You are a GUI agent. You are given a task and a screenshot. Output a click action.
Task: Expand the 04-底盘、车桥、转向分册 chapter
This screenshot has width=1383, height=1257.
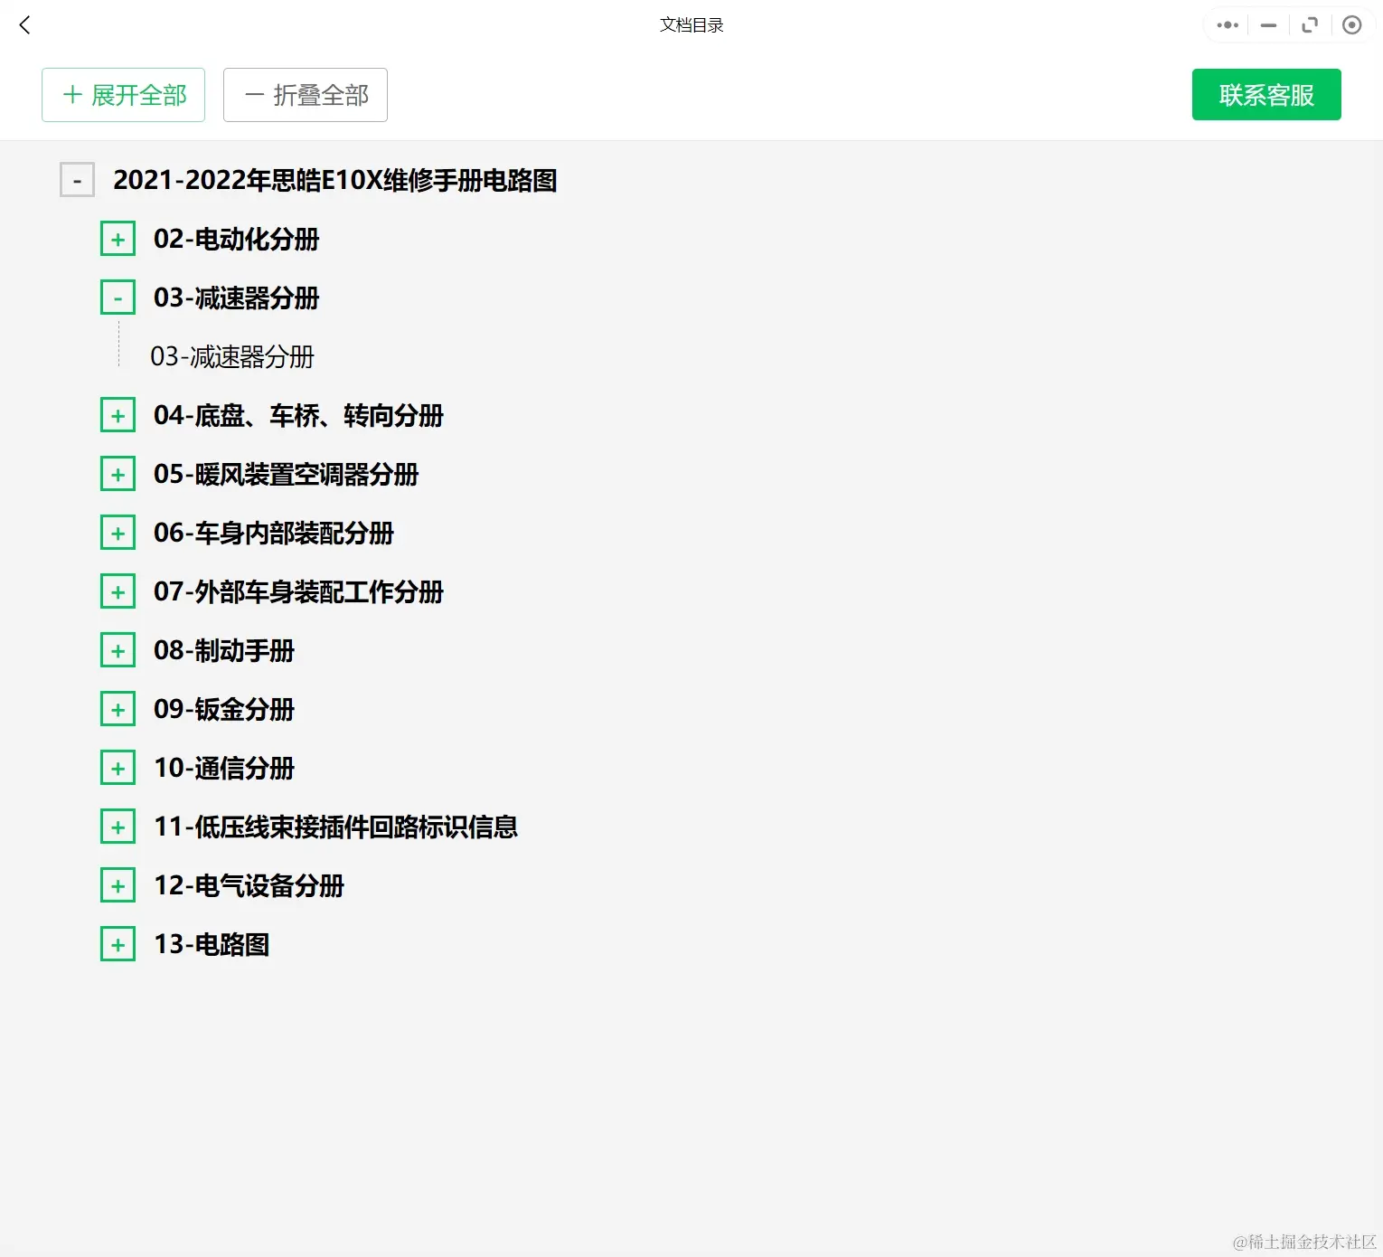(x=118, y=414)
